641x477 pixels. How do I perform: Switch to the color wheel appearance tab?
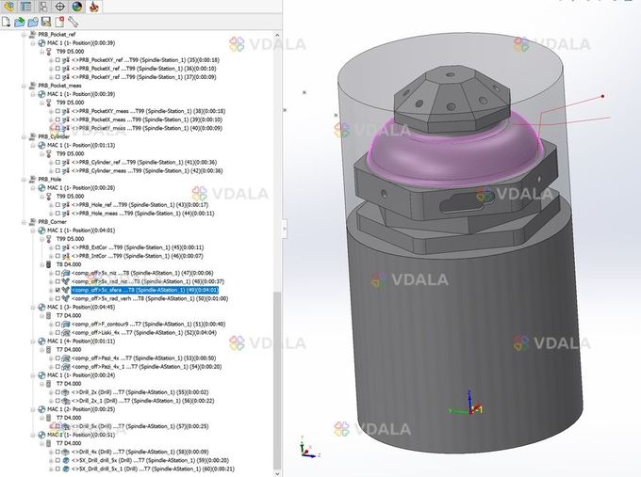[76, 7]
